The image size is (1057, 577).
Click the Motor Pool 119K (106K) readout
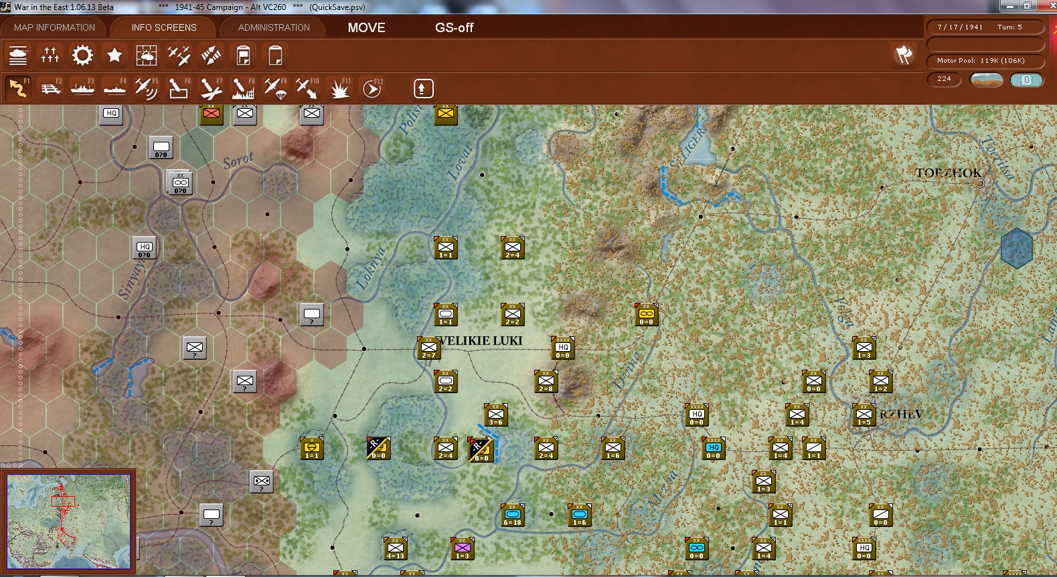pyautogui.click(x=985, y=61)
